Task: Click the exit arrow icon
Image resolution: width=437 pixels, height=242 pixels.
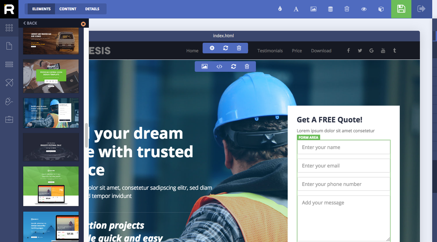Action: tap(421, 9)
